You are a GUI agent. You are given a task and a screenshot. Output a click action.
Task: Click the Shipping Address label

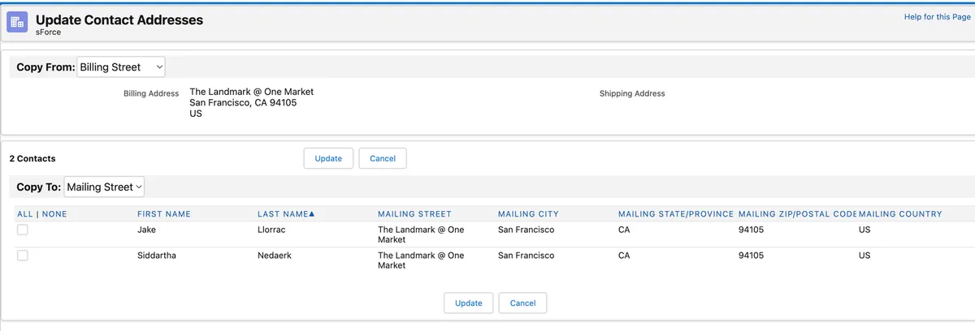tap(632, 93)
